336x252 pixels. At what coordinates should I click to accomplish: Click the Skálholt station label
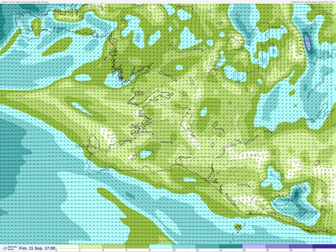coord(219,129)
